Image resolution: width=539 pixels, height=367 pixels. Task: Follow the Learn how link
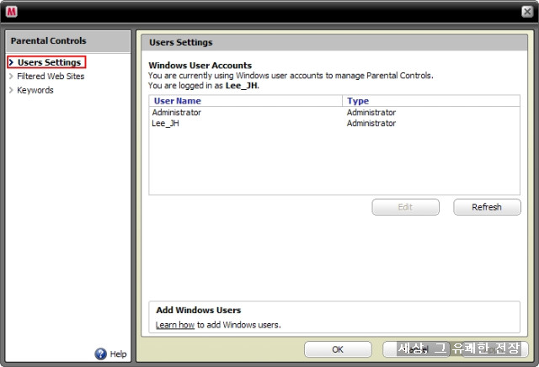(175, 325)
